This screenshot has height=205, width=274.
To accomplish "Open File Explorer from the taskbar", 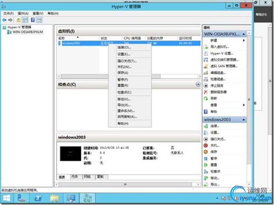I will click(x=54, y=198).
